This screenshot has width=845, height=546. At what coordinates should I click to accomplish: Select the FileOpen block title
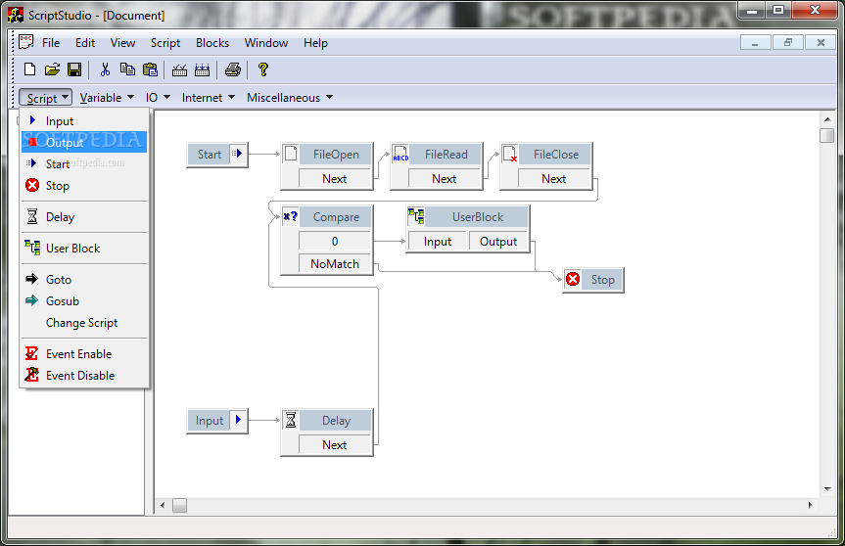tap(336, 155)
